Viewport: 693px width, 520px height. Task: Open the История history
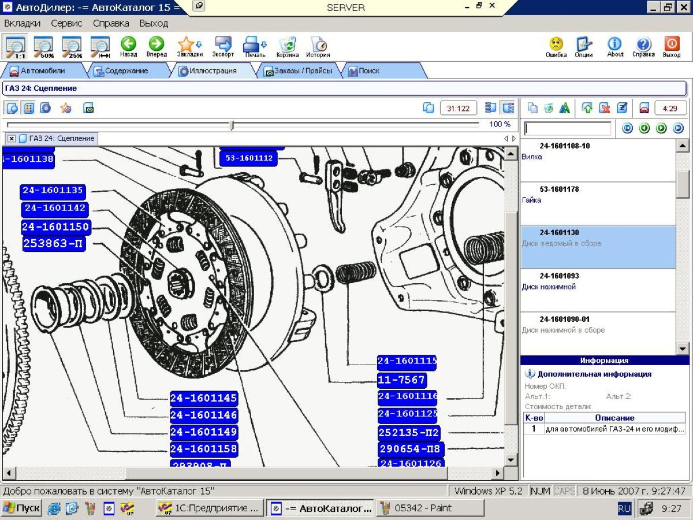pyautogui.click(x=318, y=47)
